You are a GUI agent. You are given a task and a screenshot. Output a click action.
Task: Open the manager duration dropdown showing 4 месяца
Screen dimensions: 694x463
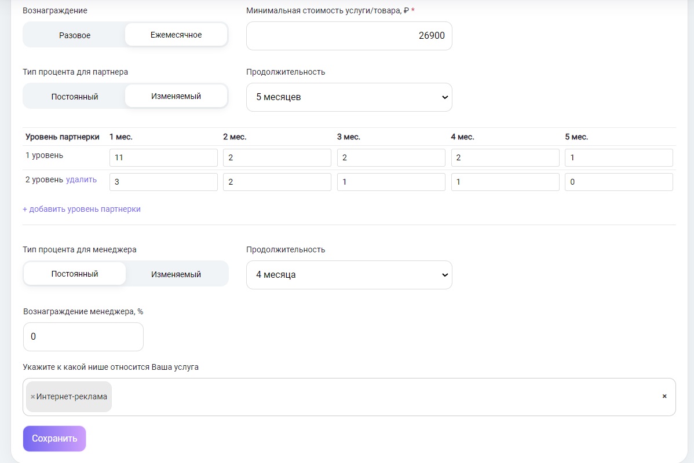click(x=349, y=275)
